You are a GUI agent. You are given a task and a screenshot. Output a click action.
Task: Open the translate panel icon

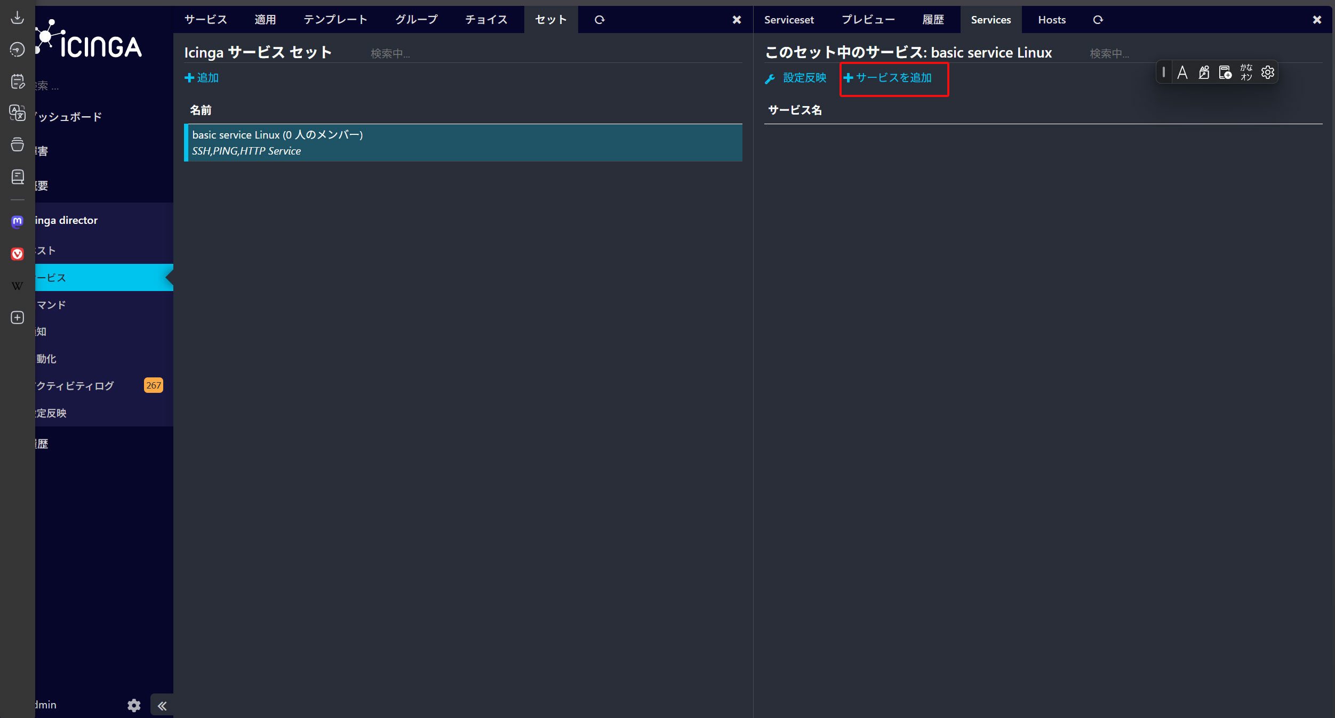[x=17, y=113]
